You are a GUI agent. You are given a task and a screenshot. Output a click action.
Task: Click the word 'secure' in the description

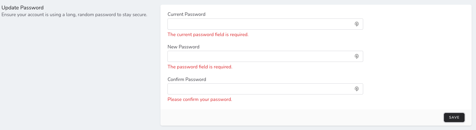click(139, 15)
